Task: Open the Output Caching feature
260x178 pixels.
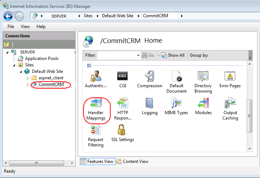Action: coord(230,104)
